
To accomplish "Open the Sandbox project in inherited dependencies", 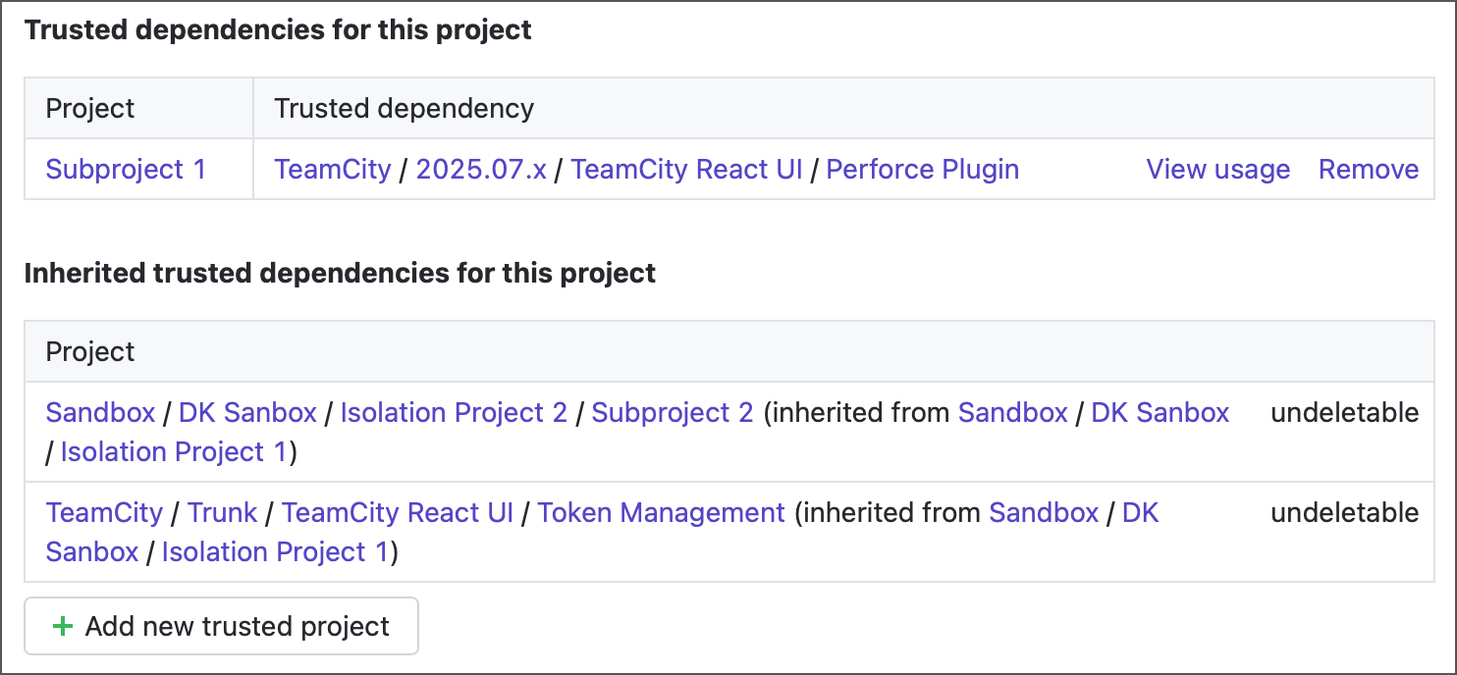I will [x=99, y=412].
